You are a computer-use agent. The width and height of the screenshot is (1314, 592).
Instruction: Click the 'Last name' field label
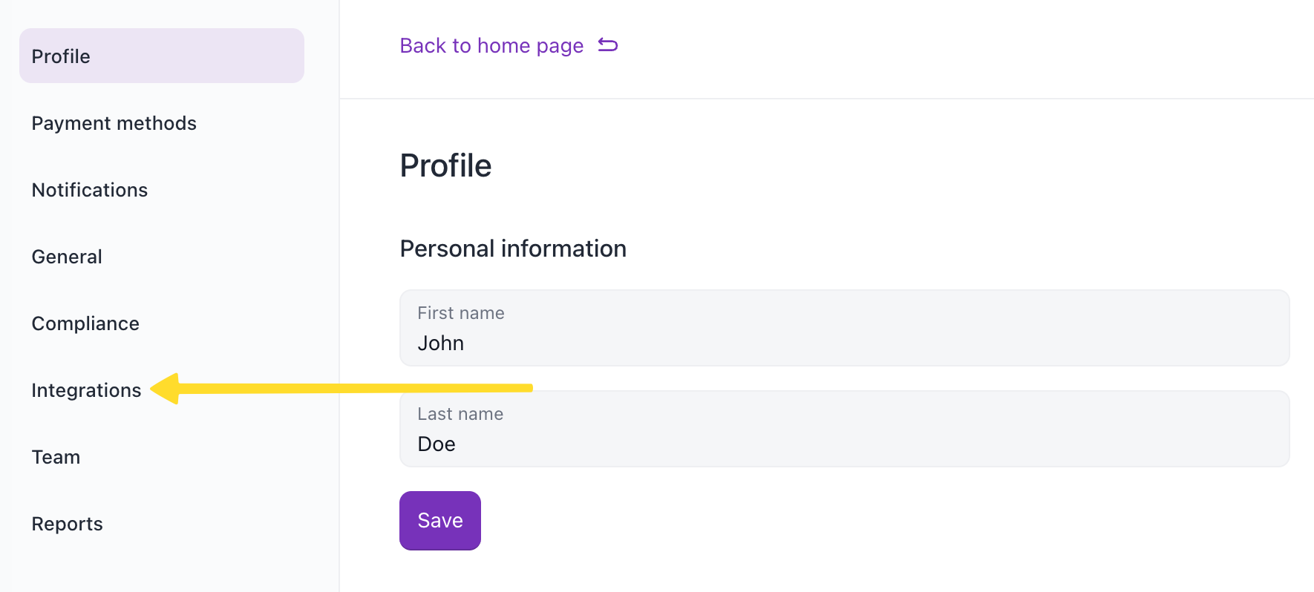coord(460,414)
